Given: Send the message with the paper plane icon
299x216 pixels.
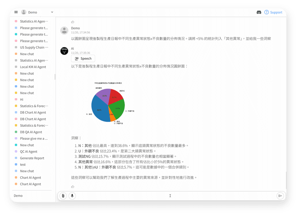Looking at the screenshot, I should click(281, 196).
